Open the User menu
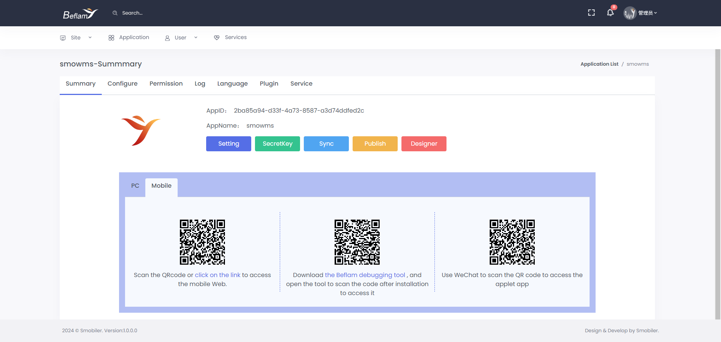 (181, 38)
